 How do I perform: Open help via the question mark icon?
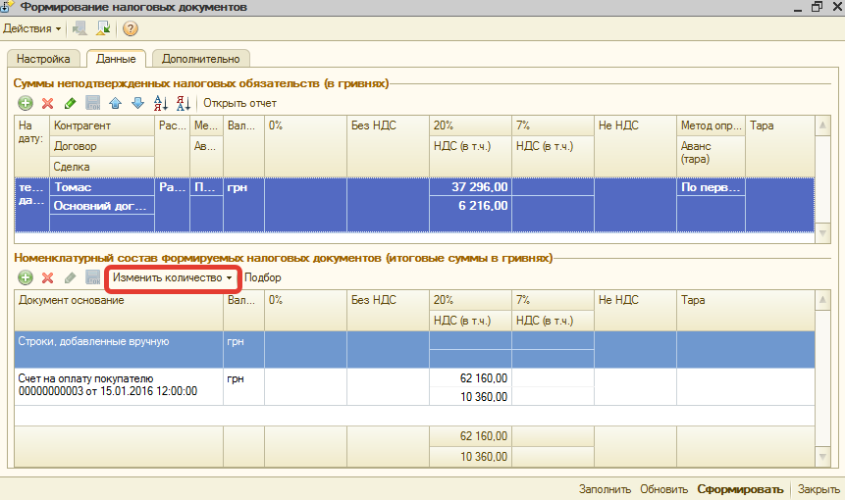(130, 28)
